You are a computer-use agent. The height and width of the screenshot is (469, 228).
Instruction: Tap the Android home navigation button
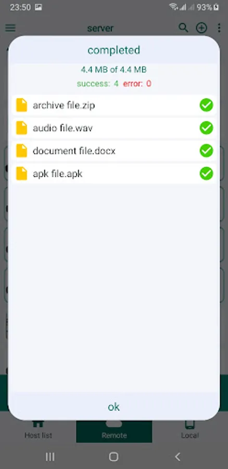[114, 456]
